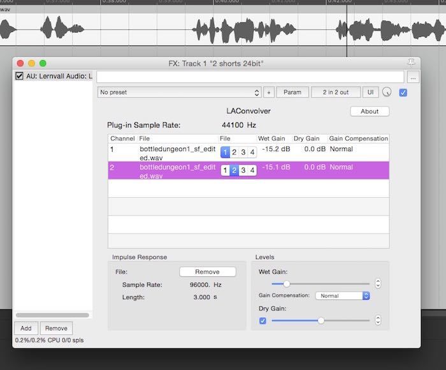The width and height of the screenshot is (446, 370).
Task: Toggle the Lernvall Audio plug-in enable checkbox
Action: point(19,77)
